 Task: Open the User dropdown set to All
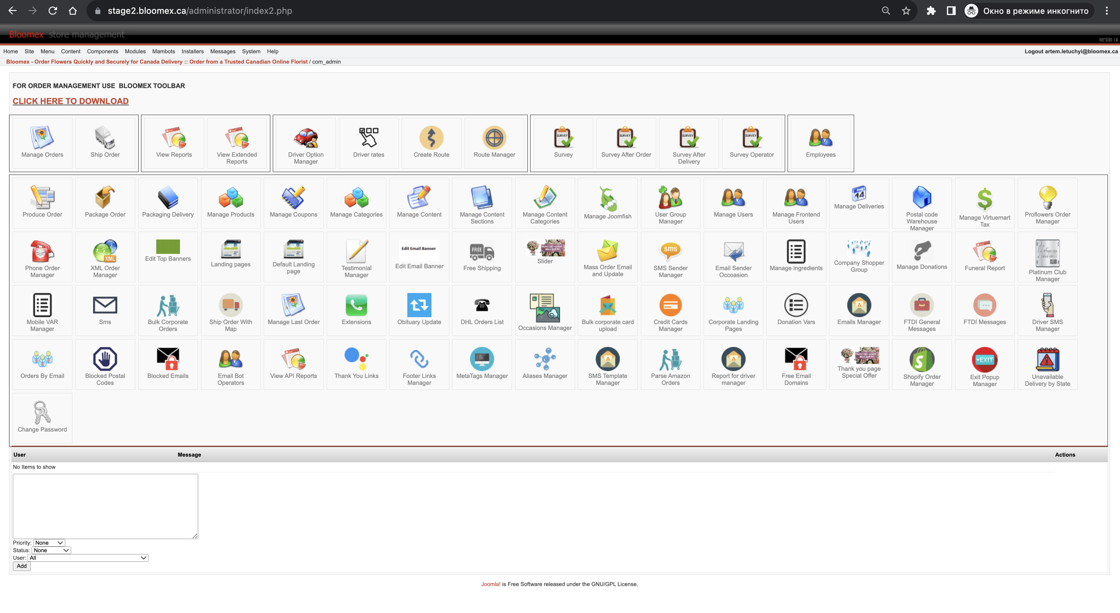(x=88, y=558)
